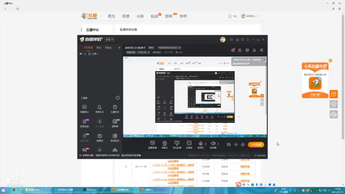Viewport: 345px width, 194px height.
Task: Add a phone screen-cast source
Action: click(177, 145)
